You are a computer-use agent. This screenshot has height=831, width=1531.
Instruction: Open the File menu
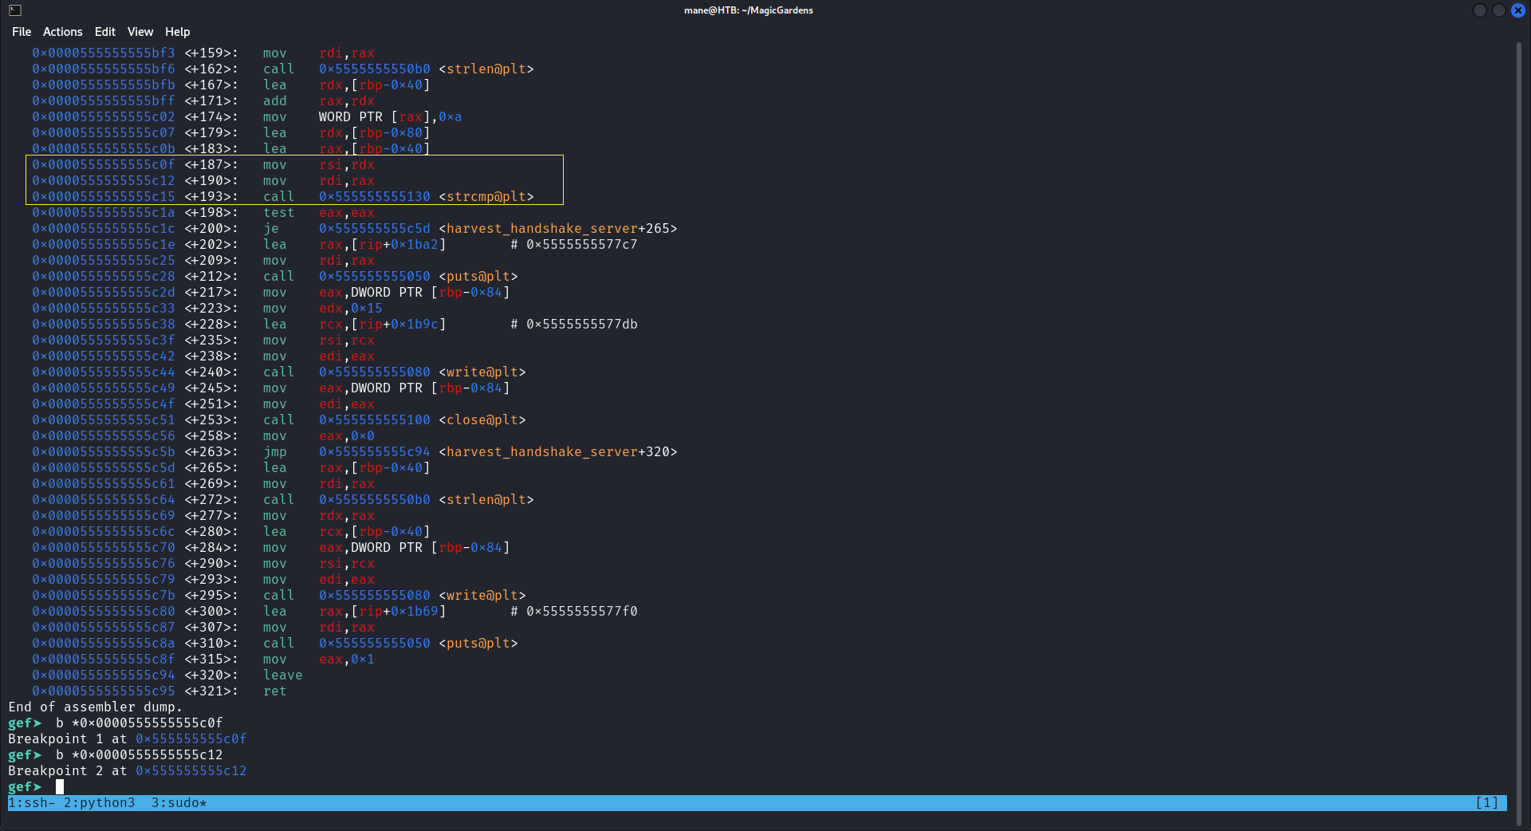click(22, 32)
